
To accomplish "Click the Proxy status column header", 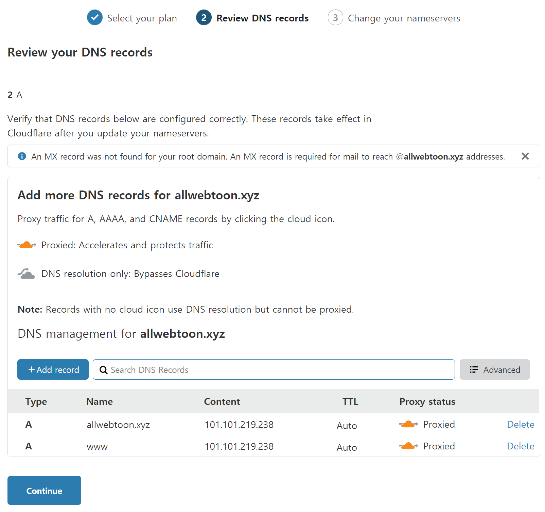I will click(x=427, y=402).
